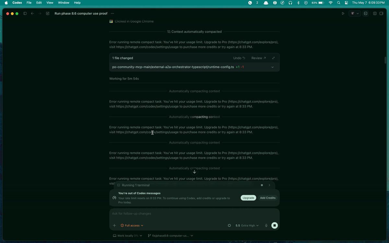The width and height of the screenshot is (389, 243).
Task: Stop the running terminal square icon
Action: (x=262, y=185)
